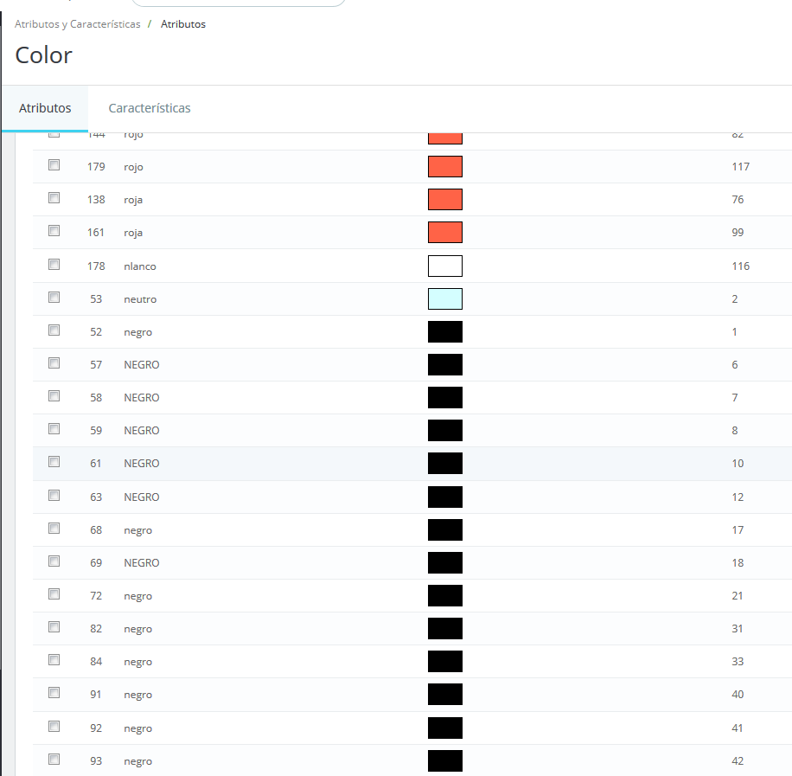Click the red swatch in row 161
The image size is (792, 776).
[x=445, y=233]
